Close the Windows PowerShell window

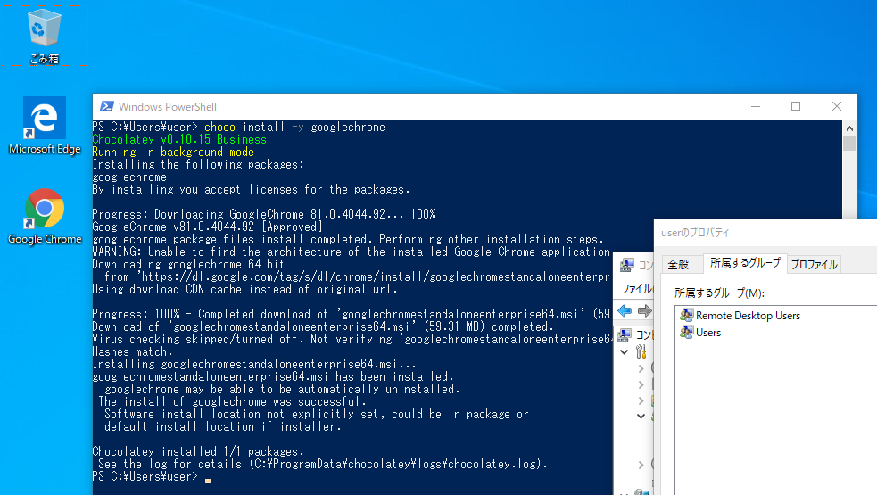(837, 106)
